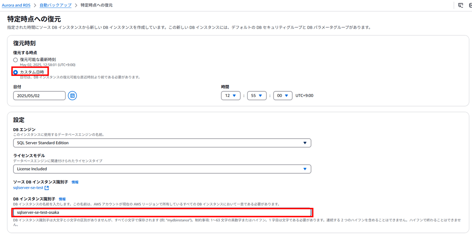Expand the ライセンスモデル License Included dropdown
The height and width of the screenshot is (234, 472).
point(162,169)
